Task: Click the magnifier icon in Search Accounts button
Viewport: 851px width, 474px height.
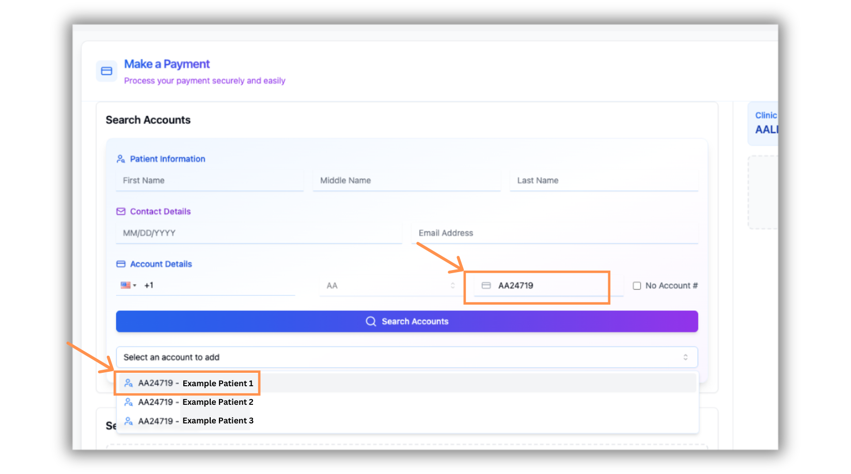Action: pos(371,322)
